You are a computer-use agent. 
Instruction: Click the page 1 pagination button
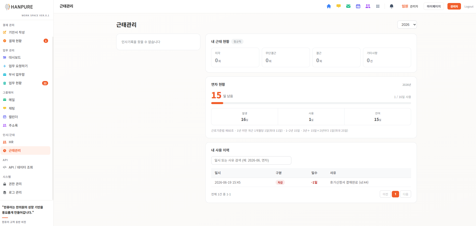pyautogui.click(x=395, y=194)
